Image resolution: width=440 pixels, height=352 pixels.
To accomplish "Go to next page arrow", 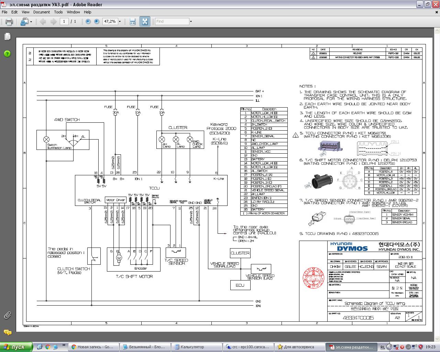I will tap(54, 22).
